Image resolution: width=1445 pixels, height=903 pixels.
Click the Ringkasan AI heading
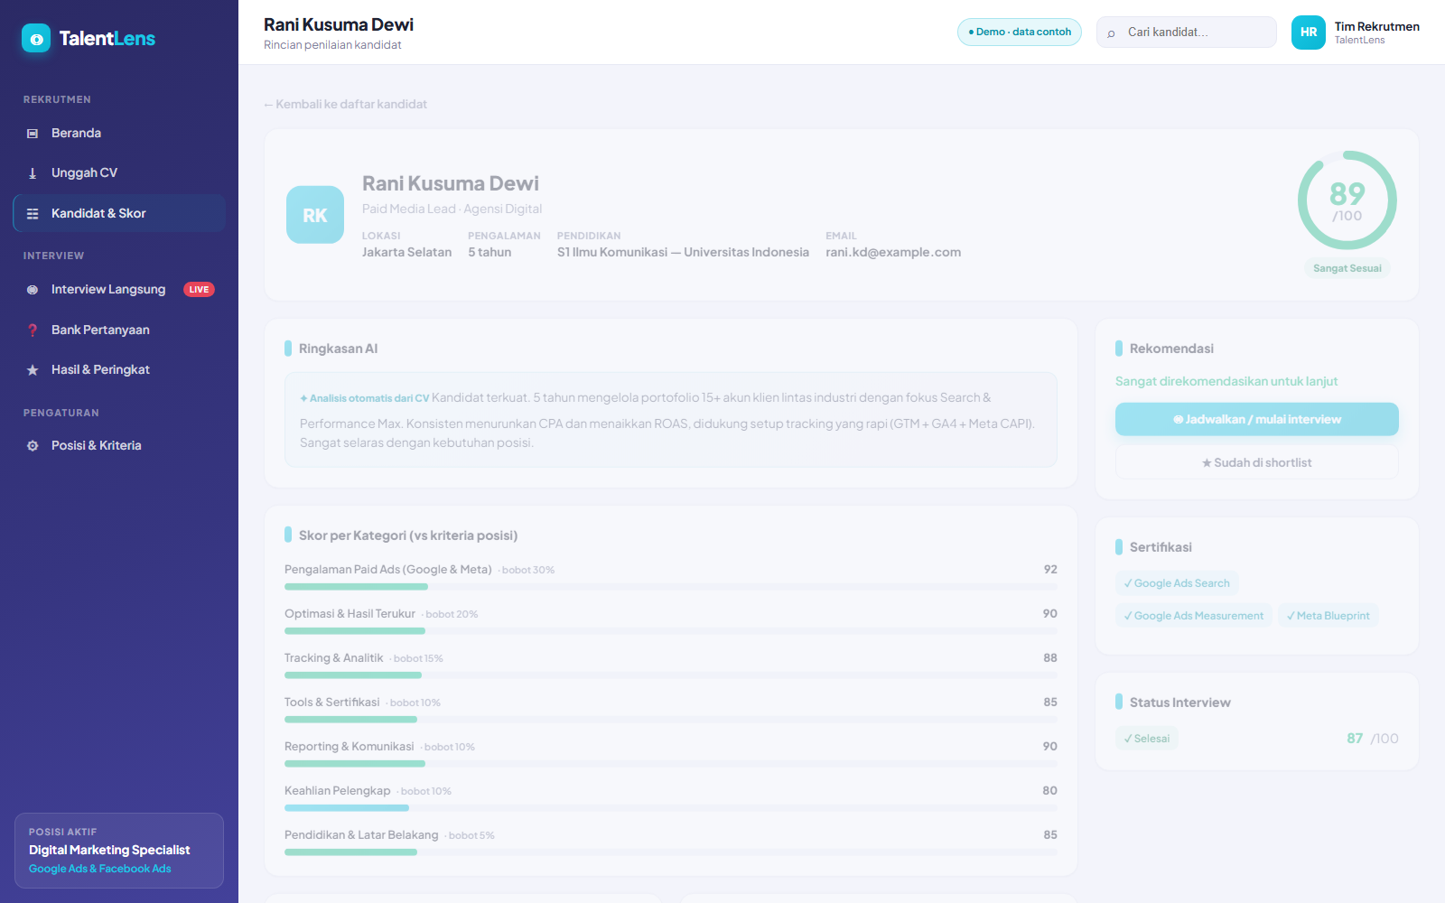point(338,349)
